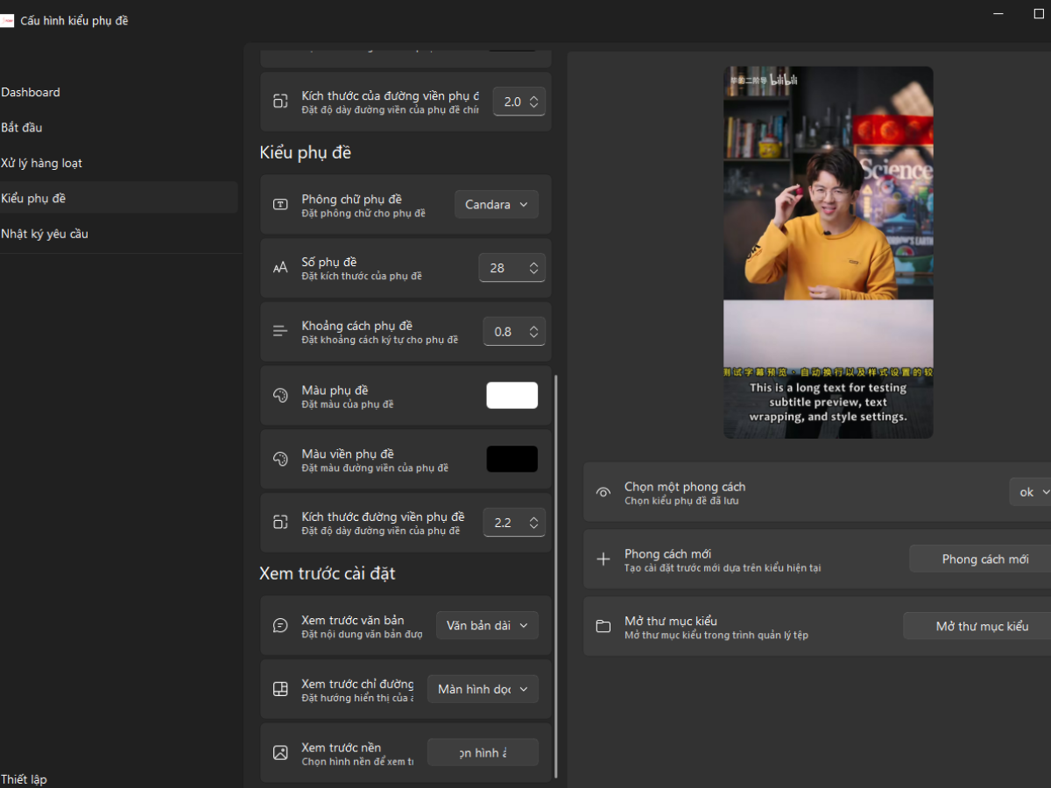Click the plus icon beside Phong cách mới
Viewport: 1051px width, 788px height.
[x=603, y=559]
